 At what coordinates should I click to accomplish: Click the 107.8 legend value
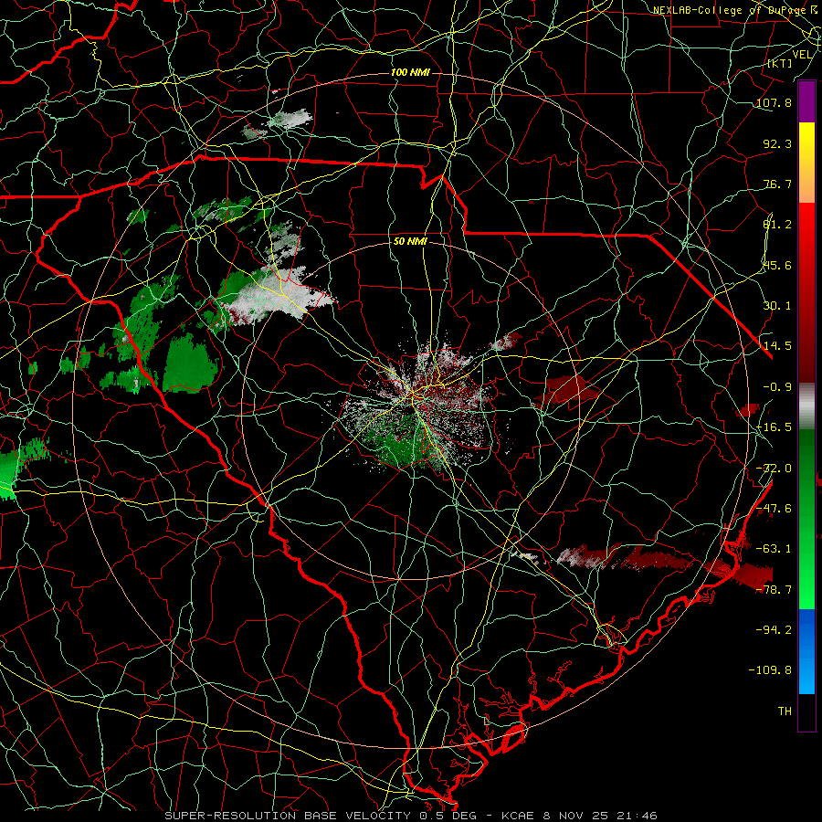(x=774, y=102)
